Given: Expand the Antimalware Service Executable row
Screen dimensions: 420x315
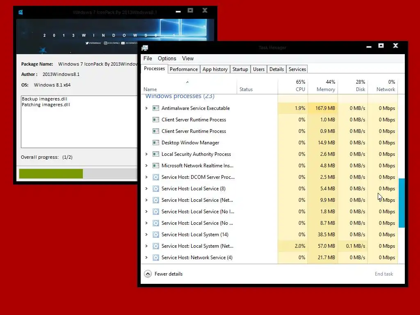Looking at the screenshot, I should tap(146, 108).
